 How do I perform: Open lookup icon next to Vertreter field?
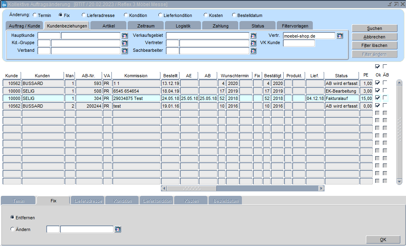253,43
